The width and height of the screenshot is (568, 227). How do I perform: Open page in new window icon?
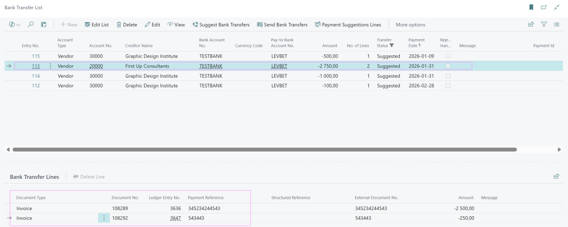point(544,7)
